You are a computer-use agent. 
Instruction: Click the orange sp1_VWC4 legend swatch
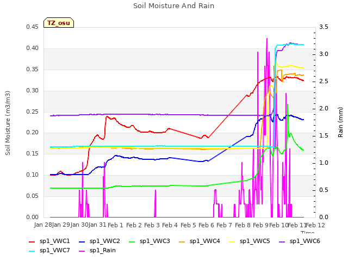tap(182, 242)
